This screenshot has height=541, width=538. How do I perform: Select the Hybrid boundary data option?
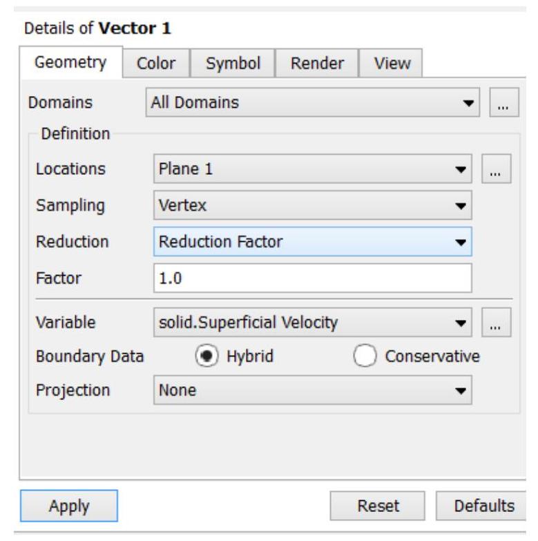[x=206, y=356]
